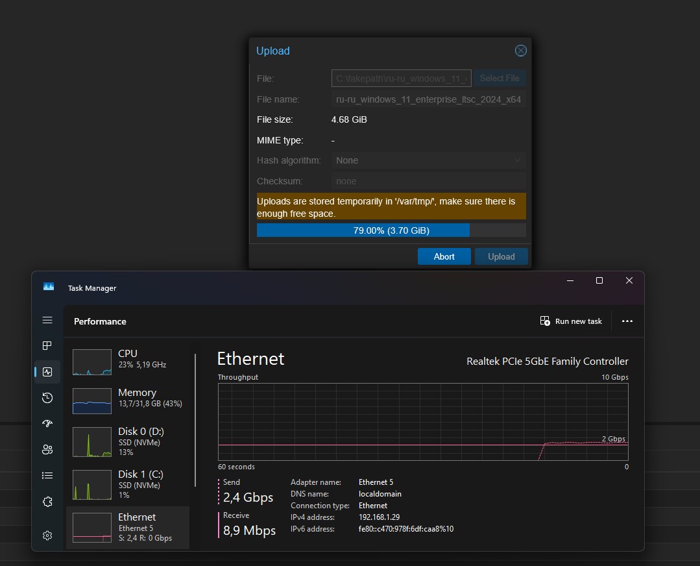Open Startup apps icon in Task Manager sidebar

pyautogui.click(x=47, y=423)
